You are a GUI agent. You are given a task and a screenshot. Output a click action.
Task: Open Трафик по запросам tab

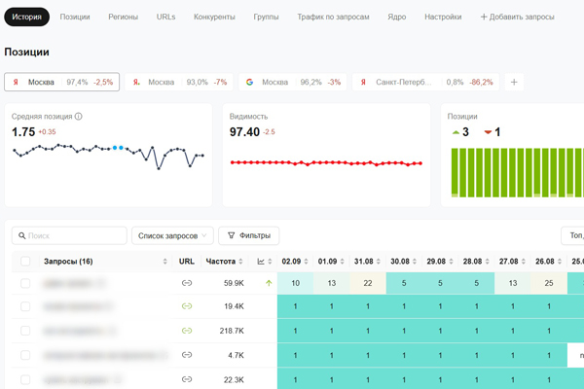(333, 17)
